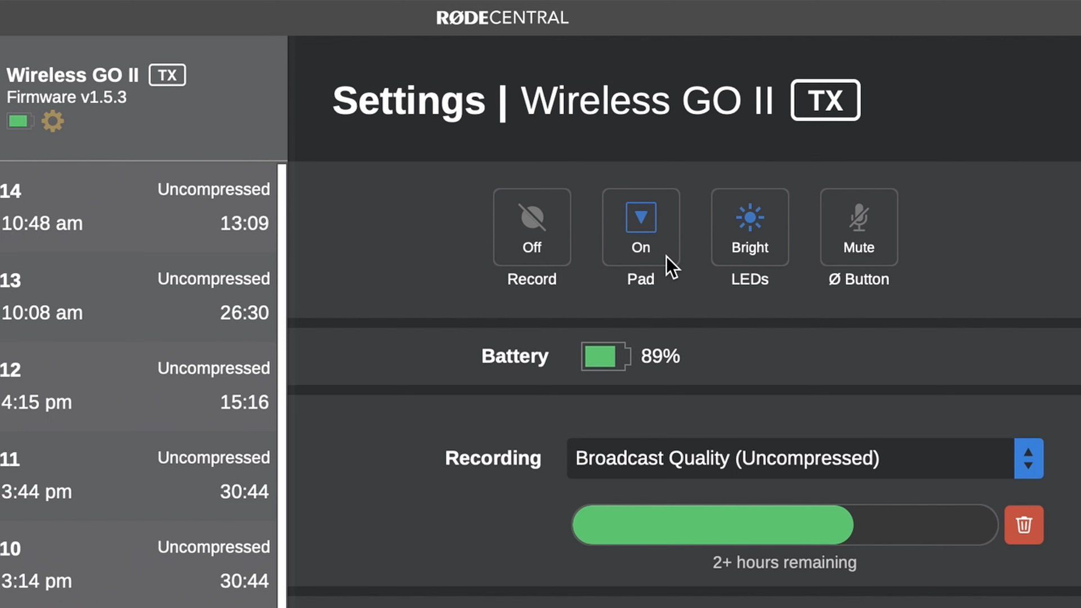Click the green storage remaining bar

tap(713, 525)
